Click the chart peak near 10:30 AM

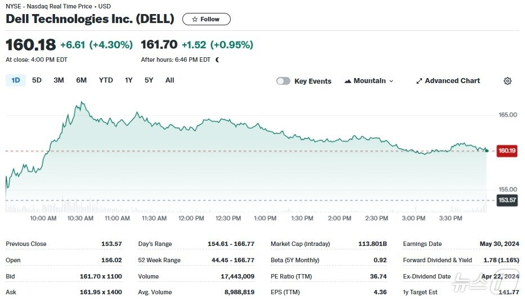(82, 102)
